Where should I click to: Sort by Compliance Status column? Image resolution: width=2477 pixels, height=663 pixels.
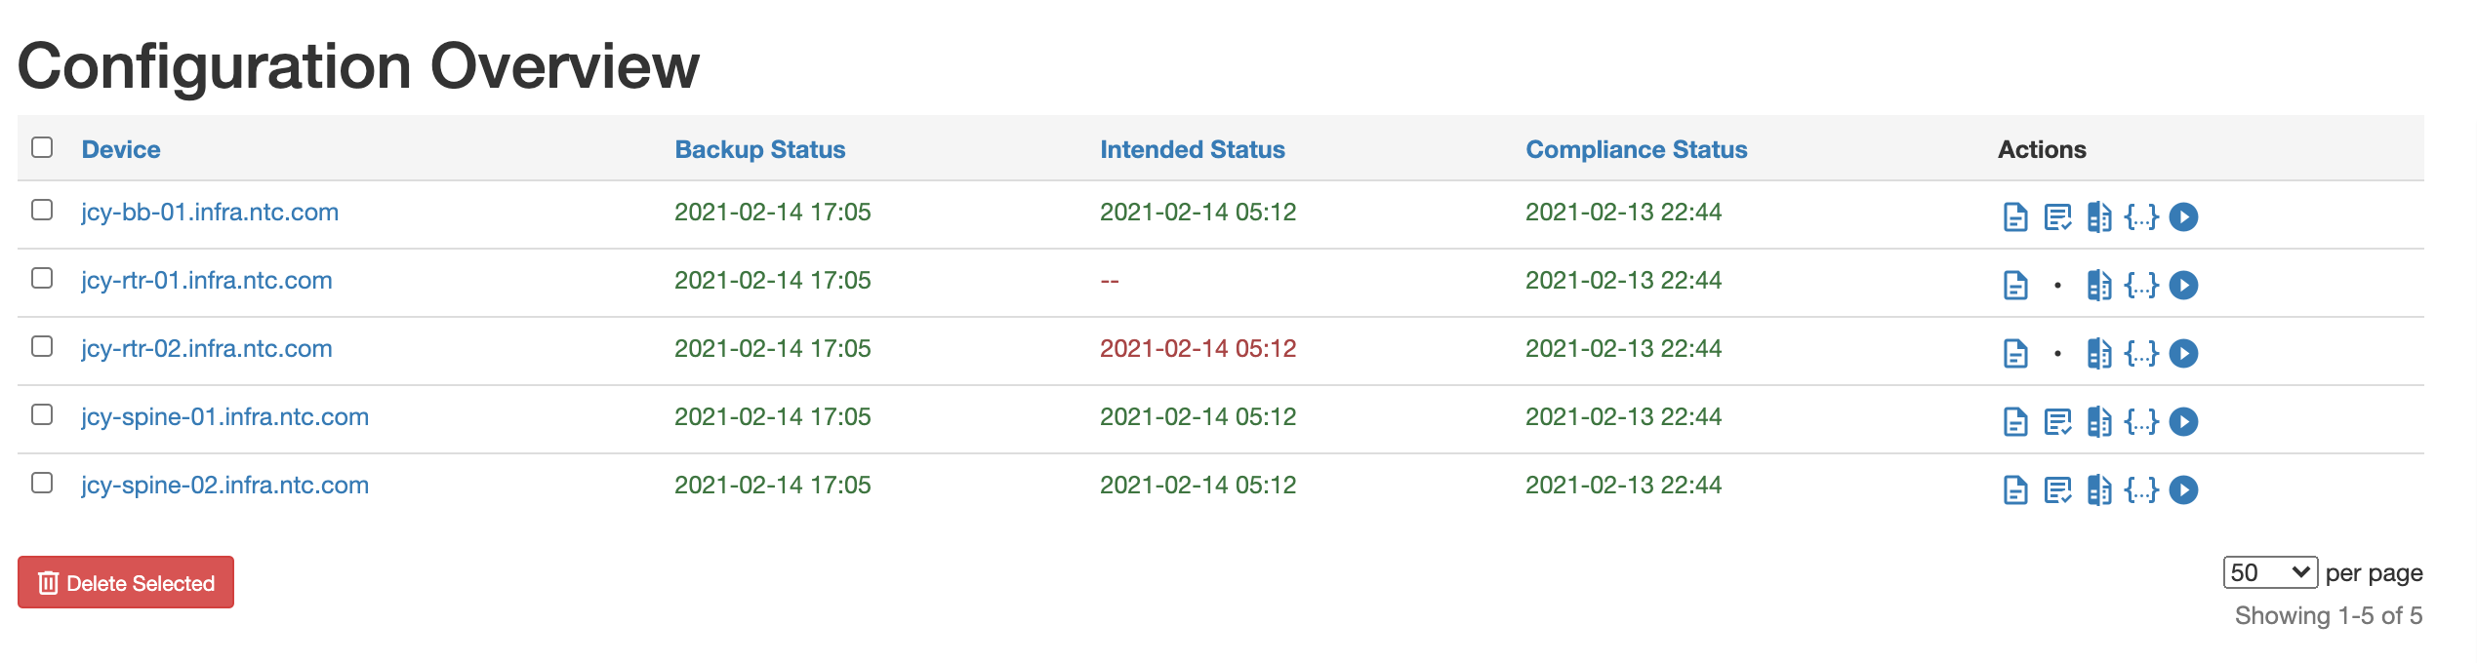pyautogui.click(x=1637, y=149)
